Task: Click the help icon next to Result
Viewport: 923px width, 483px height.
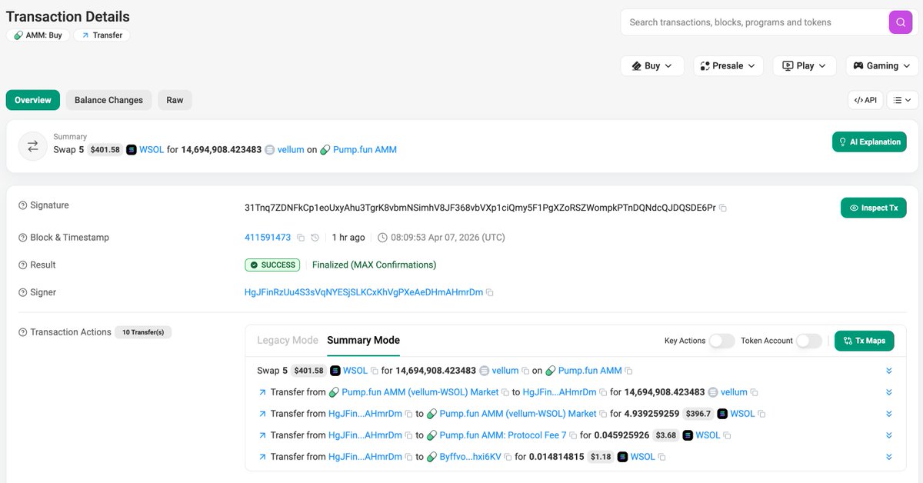Action: (x=23, y=265)
